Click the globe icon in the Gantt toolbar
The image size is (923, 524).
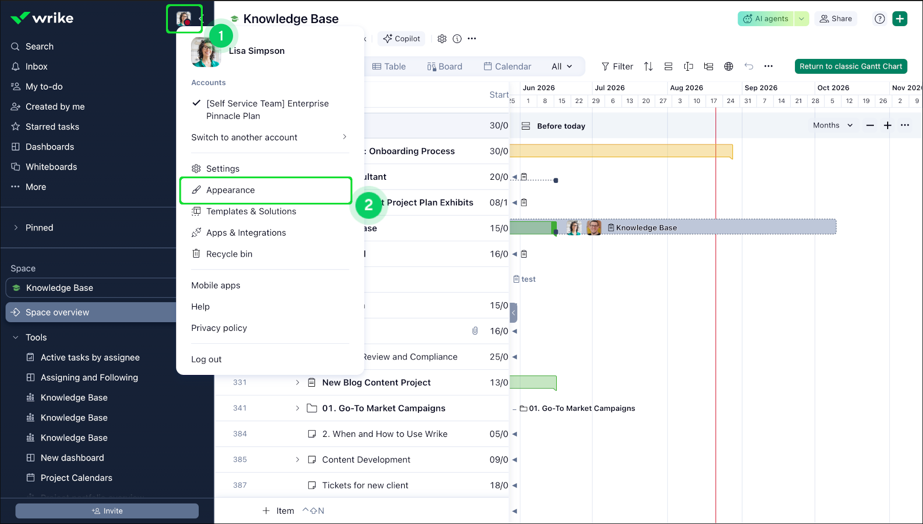coord(729,67)
